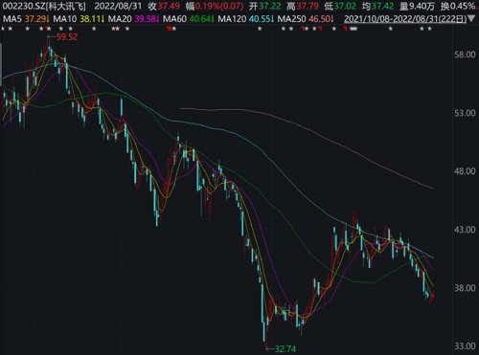The height and width of the screenshot is (355, 479).
Task: Click the red-flagged star above the 59.52 peak
Action: point(48,29)
